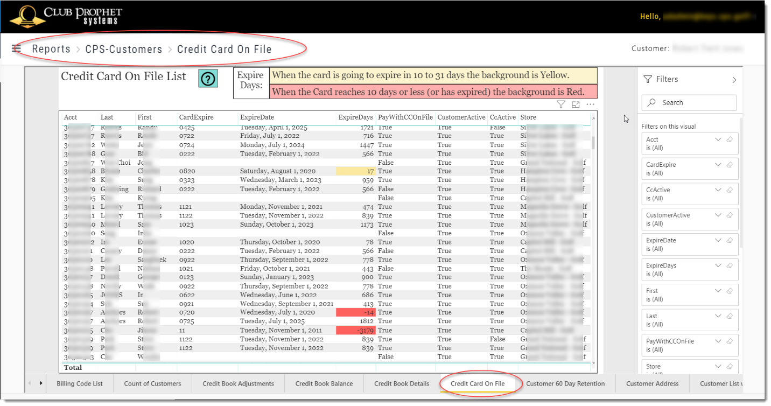Expand the CcActive filter card
Viewport: 771px width, 406px height.
(718, 190)
